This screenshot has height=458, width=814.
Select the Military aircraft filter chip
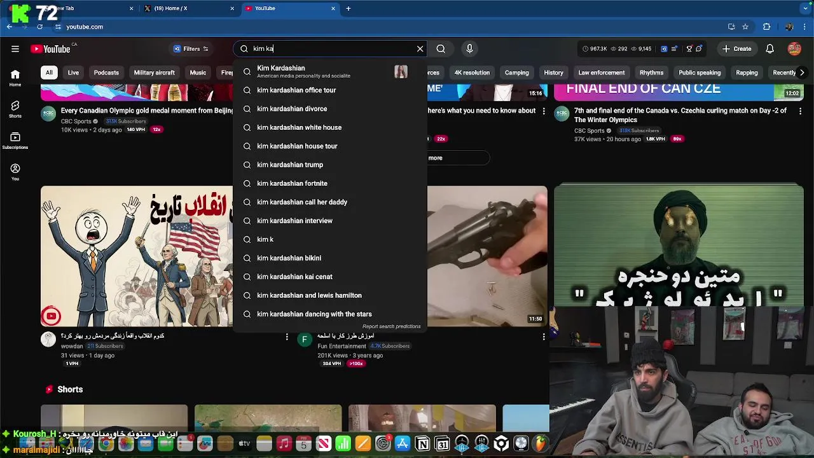[154, 73]
